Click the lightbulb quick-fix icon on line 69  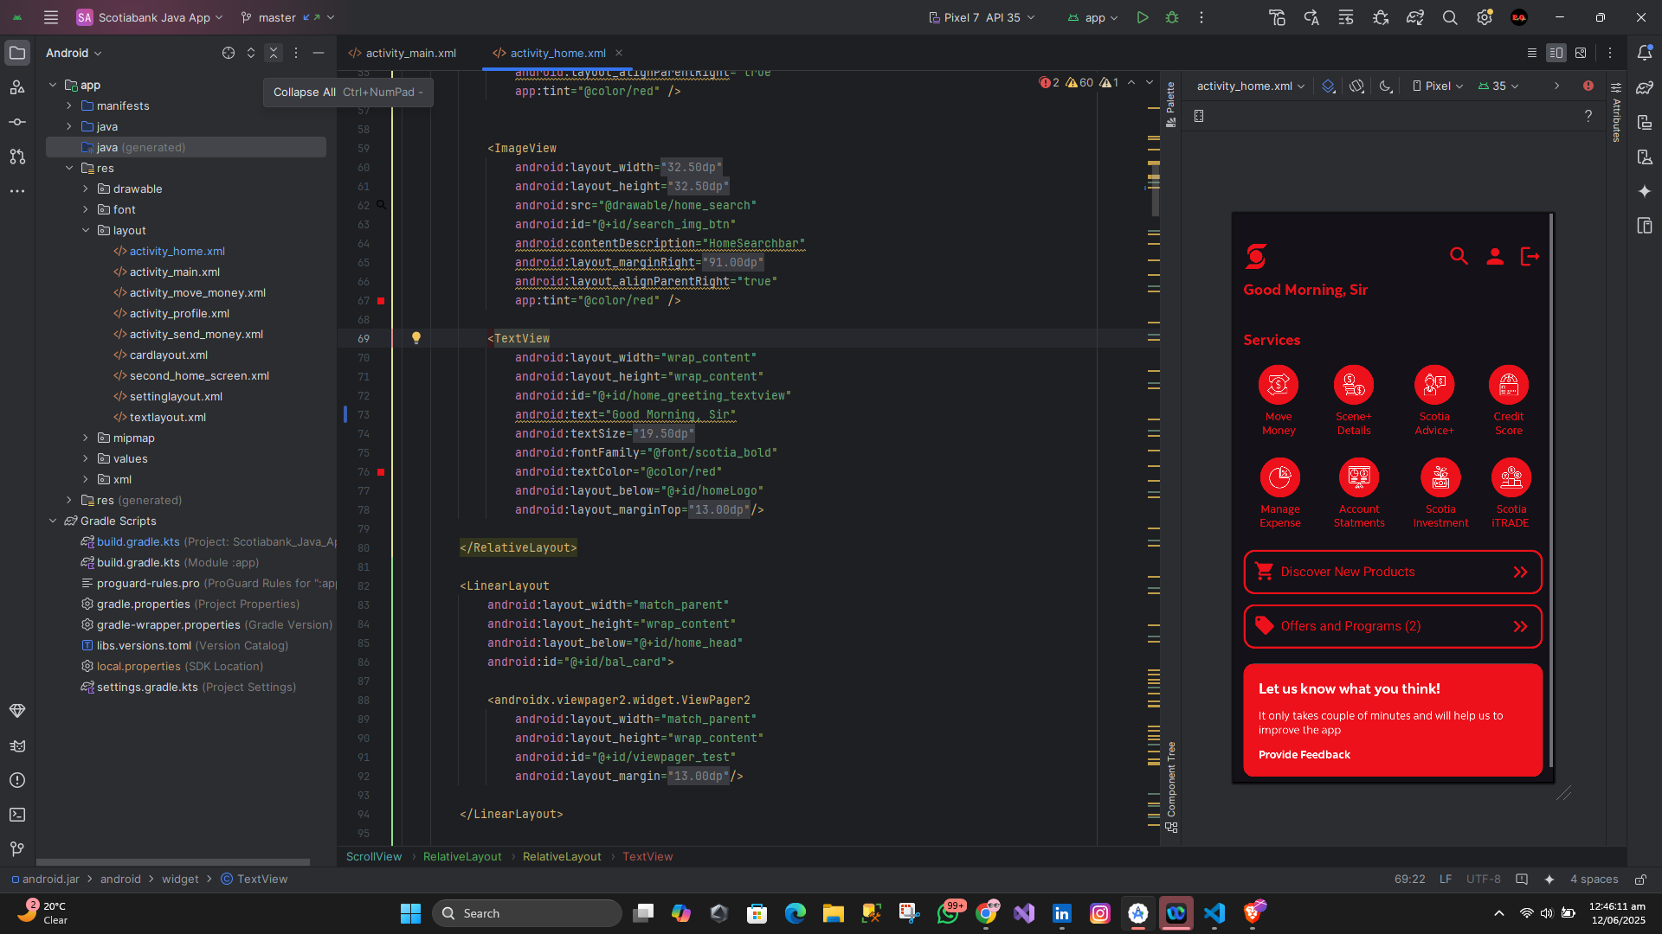416,338
